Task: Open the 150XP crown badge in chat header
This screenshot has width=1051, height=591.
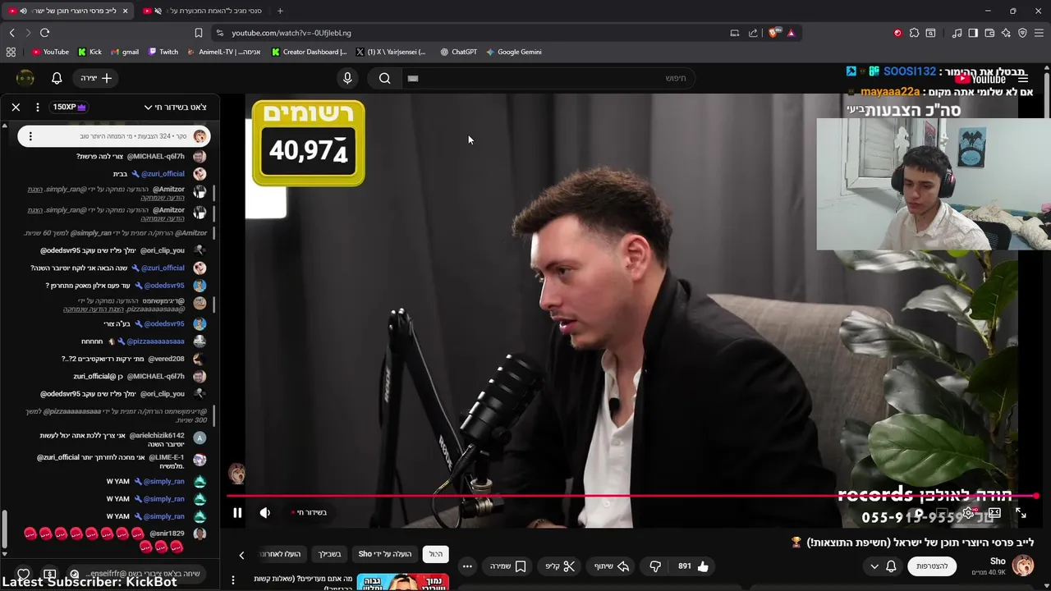Action: [x=69, y=107]
